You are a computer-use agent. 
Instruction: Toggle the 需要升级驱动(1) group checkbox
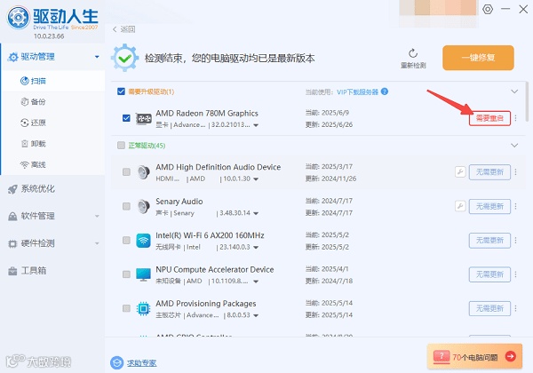click(x=121, y=91)
